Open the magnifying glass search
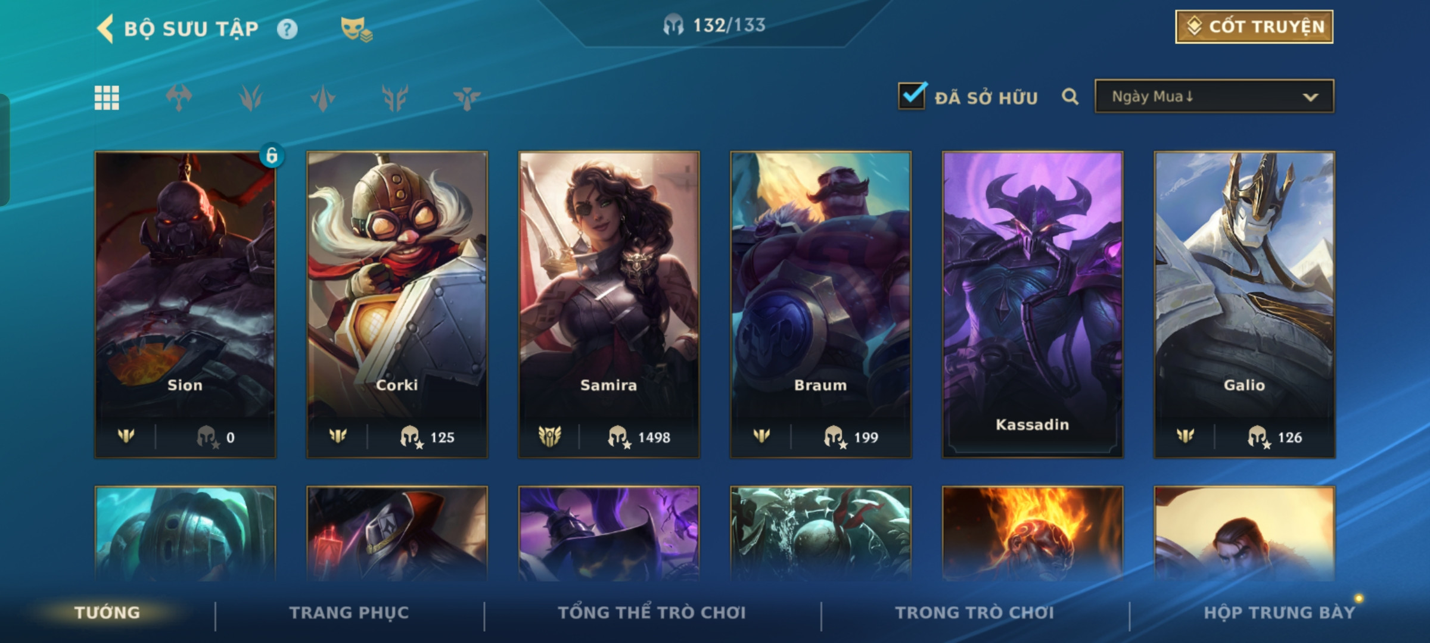Viewport: 1430px width, 643px height. point(1070,96)
